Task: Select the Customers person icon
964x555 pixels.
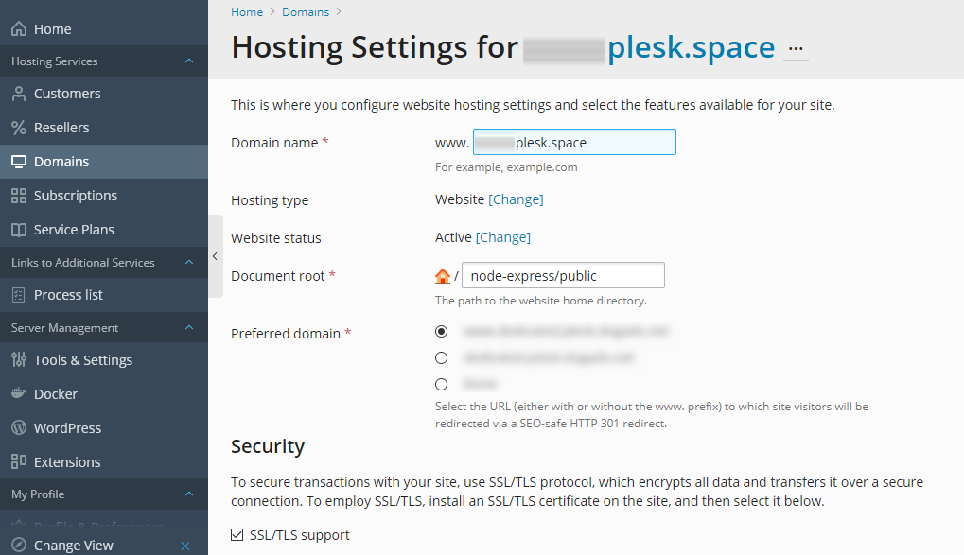Action: coord(18,94)
